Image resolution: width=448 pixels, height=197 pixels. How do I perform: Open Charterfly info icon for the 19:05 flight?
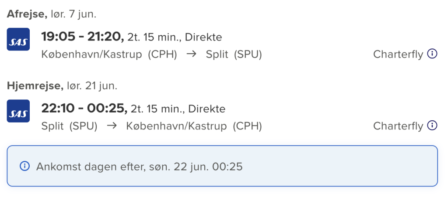click(x=432, y=54)
